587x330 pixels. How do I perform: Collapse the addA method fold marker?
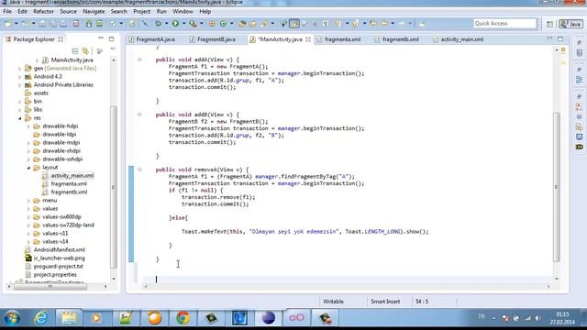[139, 60]
